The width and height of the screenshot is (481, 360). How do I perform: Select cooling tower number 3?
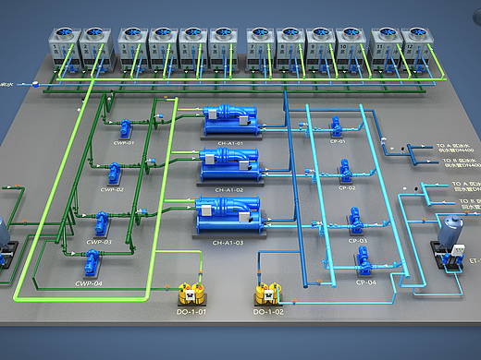[132, 49]
